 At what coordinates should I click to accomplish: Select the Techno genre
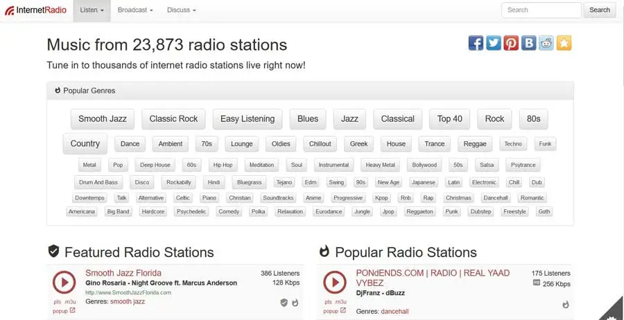tap(513, 144)
